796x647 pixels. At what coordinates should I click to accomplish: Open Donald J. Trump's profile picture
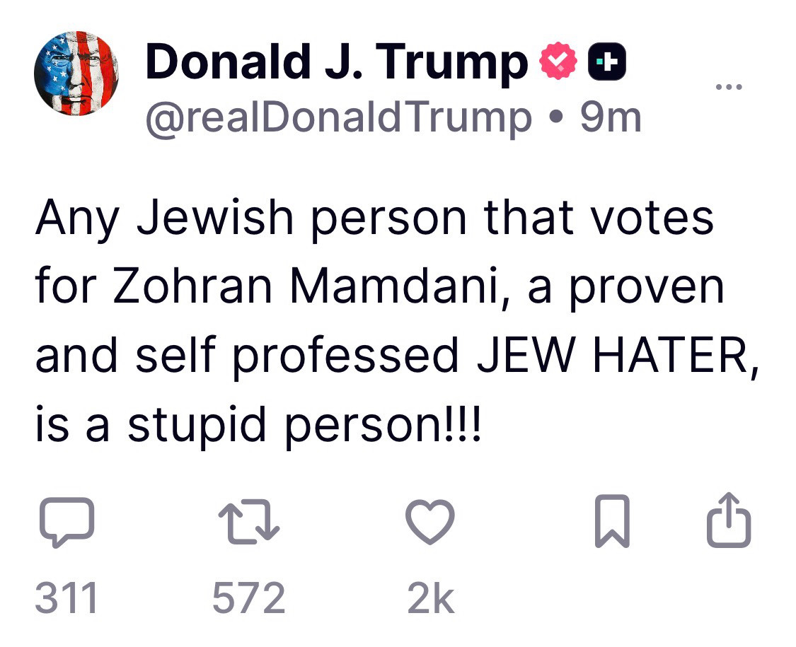76,73
